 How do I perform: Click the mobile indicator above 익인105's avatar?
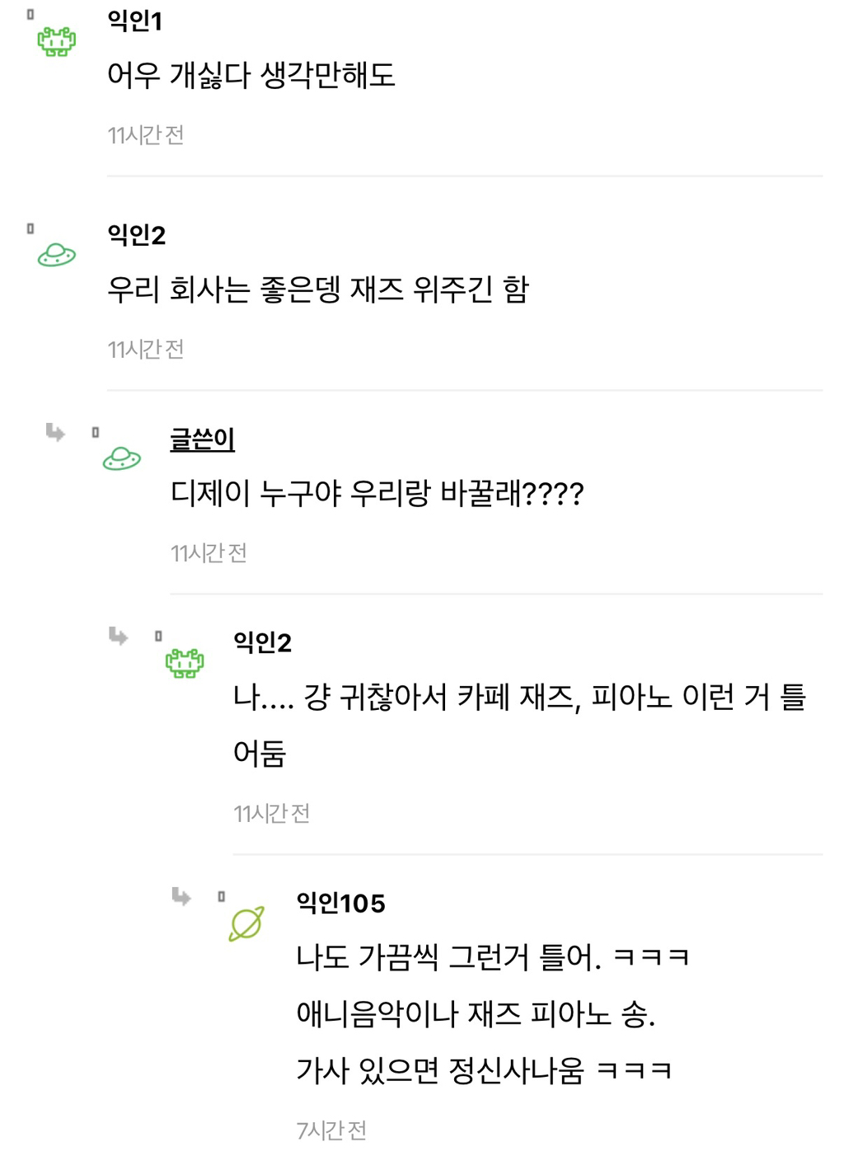pyautogui.click(x=221, y=895)
